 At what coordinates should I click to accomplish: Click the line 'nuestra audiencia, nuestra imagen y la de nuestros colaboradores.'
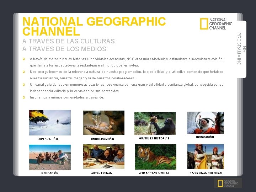(82, 78)
